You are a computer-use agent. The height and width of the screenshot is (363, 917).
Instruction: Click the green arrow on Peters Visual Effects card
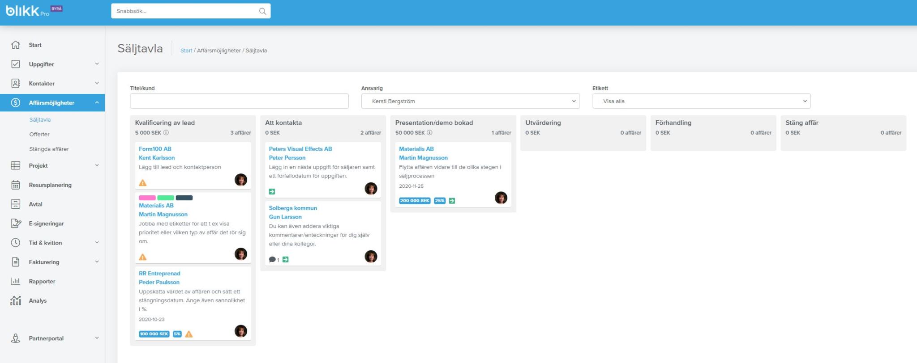272,192
